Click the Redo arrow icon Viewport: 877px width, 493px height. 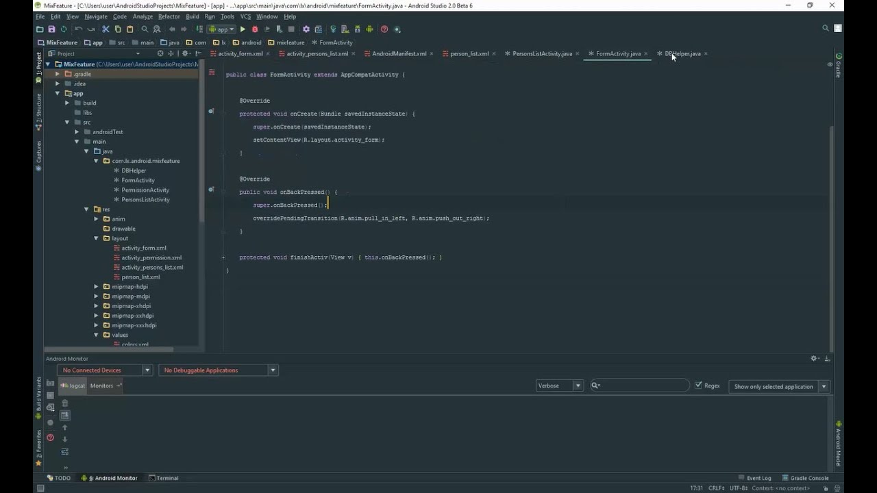[90, 29]
